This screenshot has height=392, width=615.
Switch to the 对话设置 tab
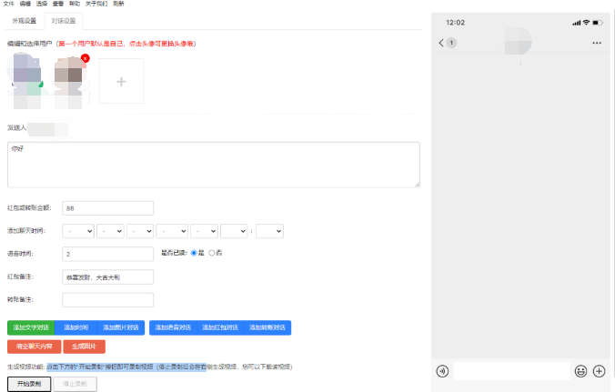pos(64,20)
